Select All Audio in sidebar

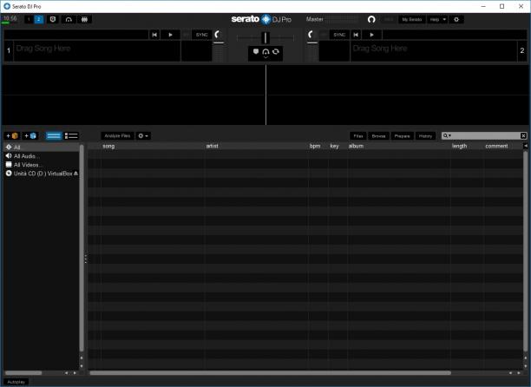pyautogui.click(x=42, y=155)
